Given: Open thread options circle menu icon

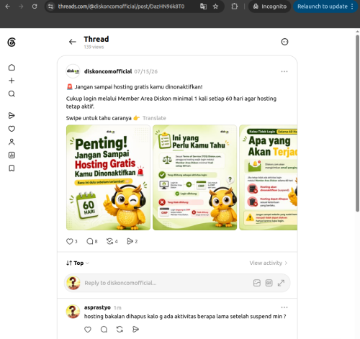Looking at the screenshot, I should [x=284, y=42].
